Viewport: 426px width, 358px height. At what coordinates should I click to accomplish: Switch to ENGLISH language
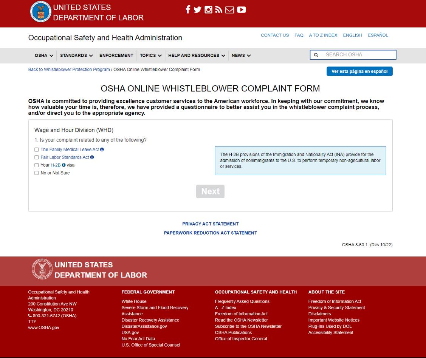tap(352, 35)
